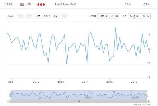The image size is (158, 106).
Task: Click the 2014 label in the navigator
Action: [x=89, y=98]
